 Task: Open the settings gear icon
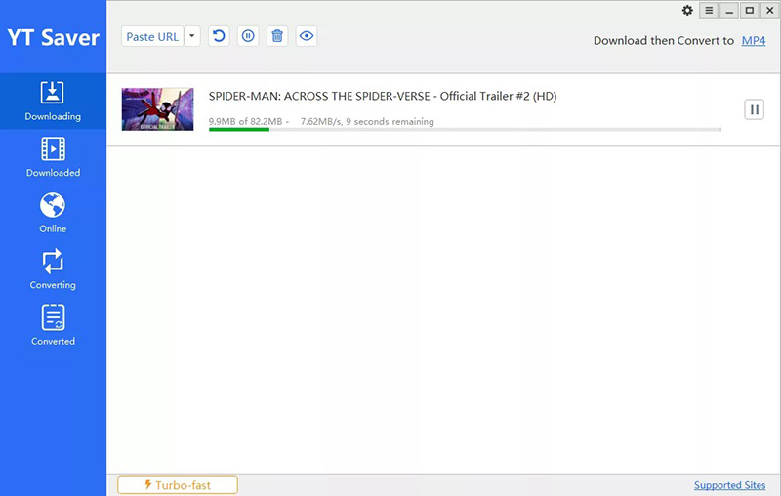pyautogui.click(x=687, y=11)
